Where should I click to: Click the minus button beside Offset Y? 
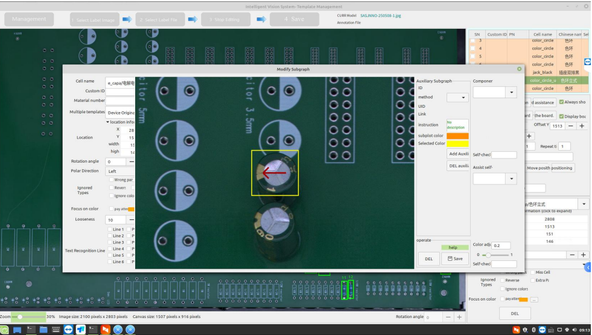click(571, 125)
